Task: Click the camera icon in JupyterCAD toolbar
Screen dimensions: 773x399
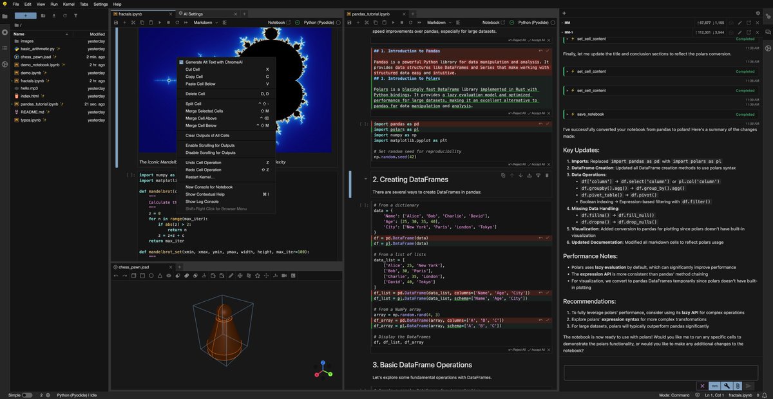Action: (x=284, y=275)
